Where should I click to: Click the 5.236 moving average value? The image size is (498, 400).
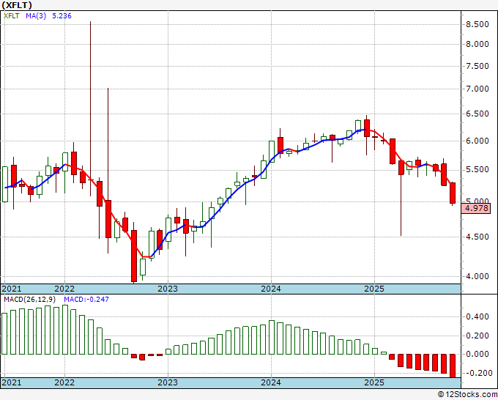[x=62, y=15]
